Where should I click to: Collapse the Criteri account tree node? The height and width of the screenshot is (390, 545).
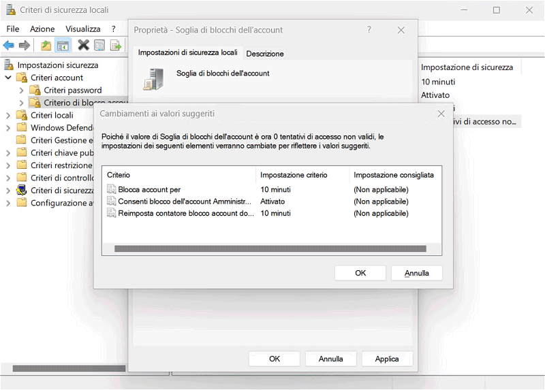(8, 78)
